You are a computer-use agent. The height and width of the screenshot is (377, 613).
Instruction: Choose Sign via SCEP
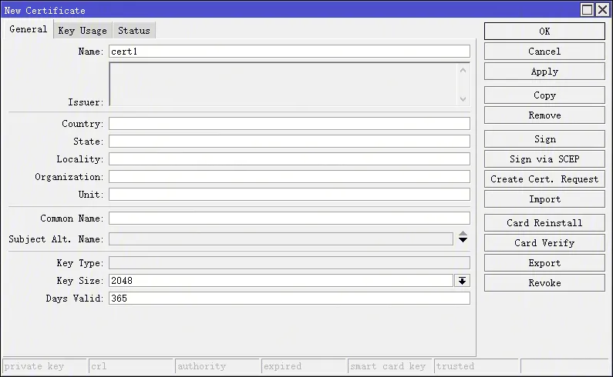tap(544, 159)
